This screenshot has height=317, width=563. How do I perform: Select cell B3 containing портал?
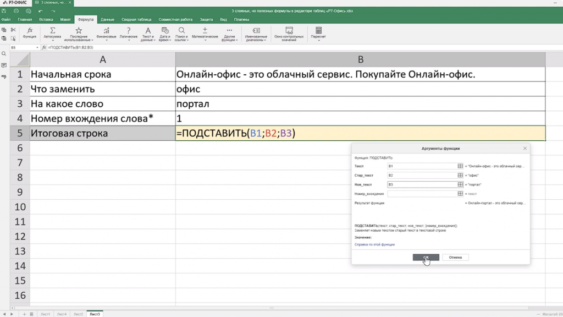pyautogui.click(x=360, y=103)
